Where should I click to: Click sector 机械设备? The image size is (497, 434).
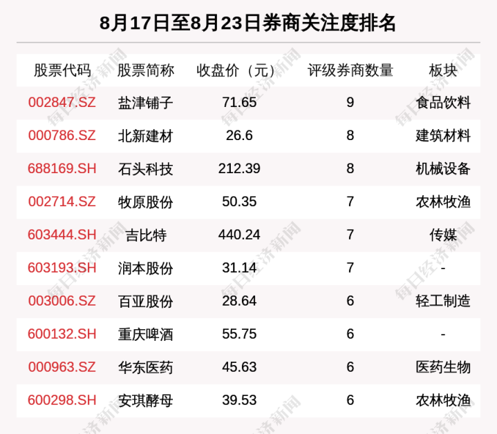coord(443,169)
